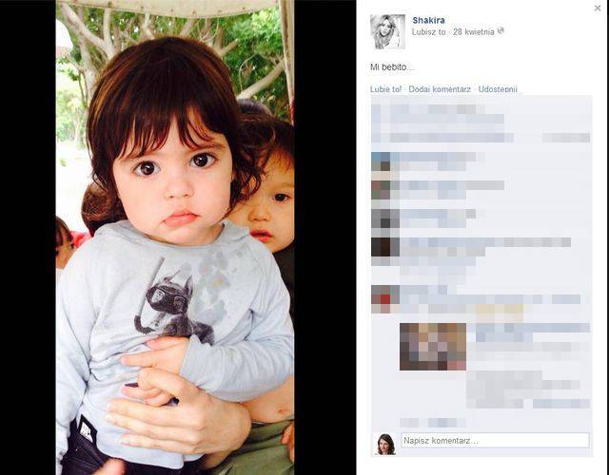Click the black area left of the photo
This screenshot has width=609, height=475.
click(x=28, y=237)
